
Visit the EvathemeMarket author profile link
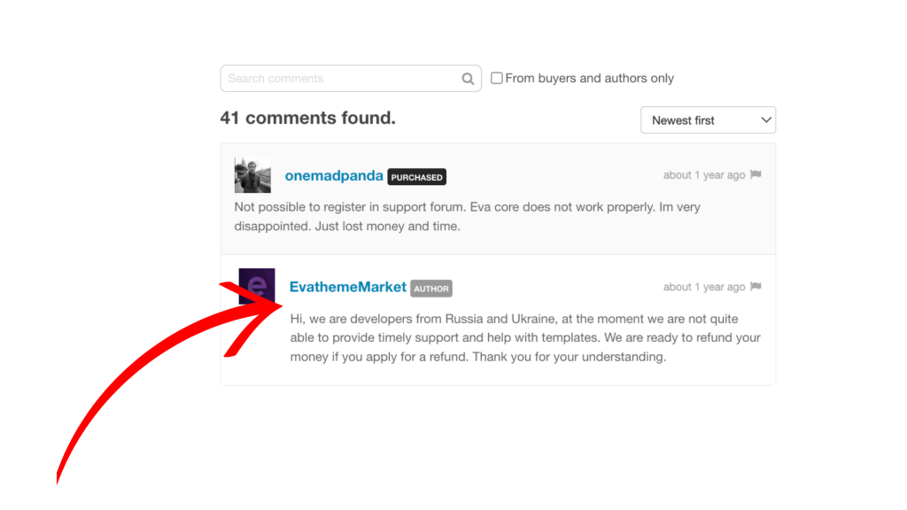[x=347, y=288]
